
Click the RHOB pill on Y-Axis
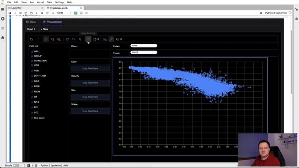[x=143, y=52]
